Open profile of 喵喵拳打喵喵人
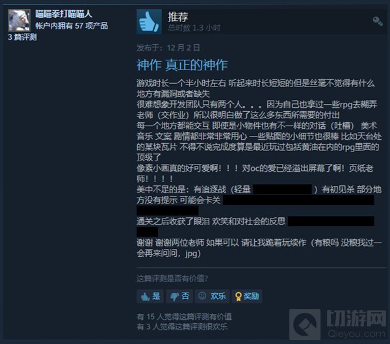 (64, 14)
